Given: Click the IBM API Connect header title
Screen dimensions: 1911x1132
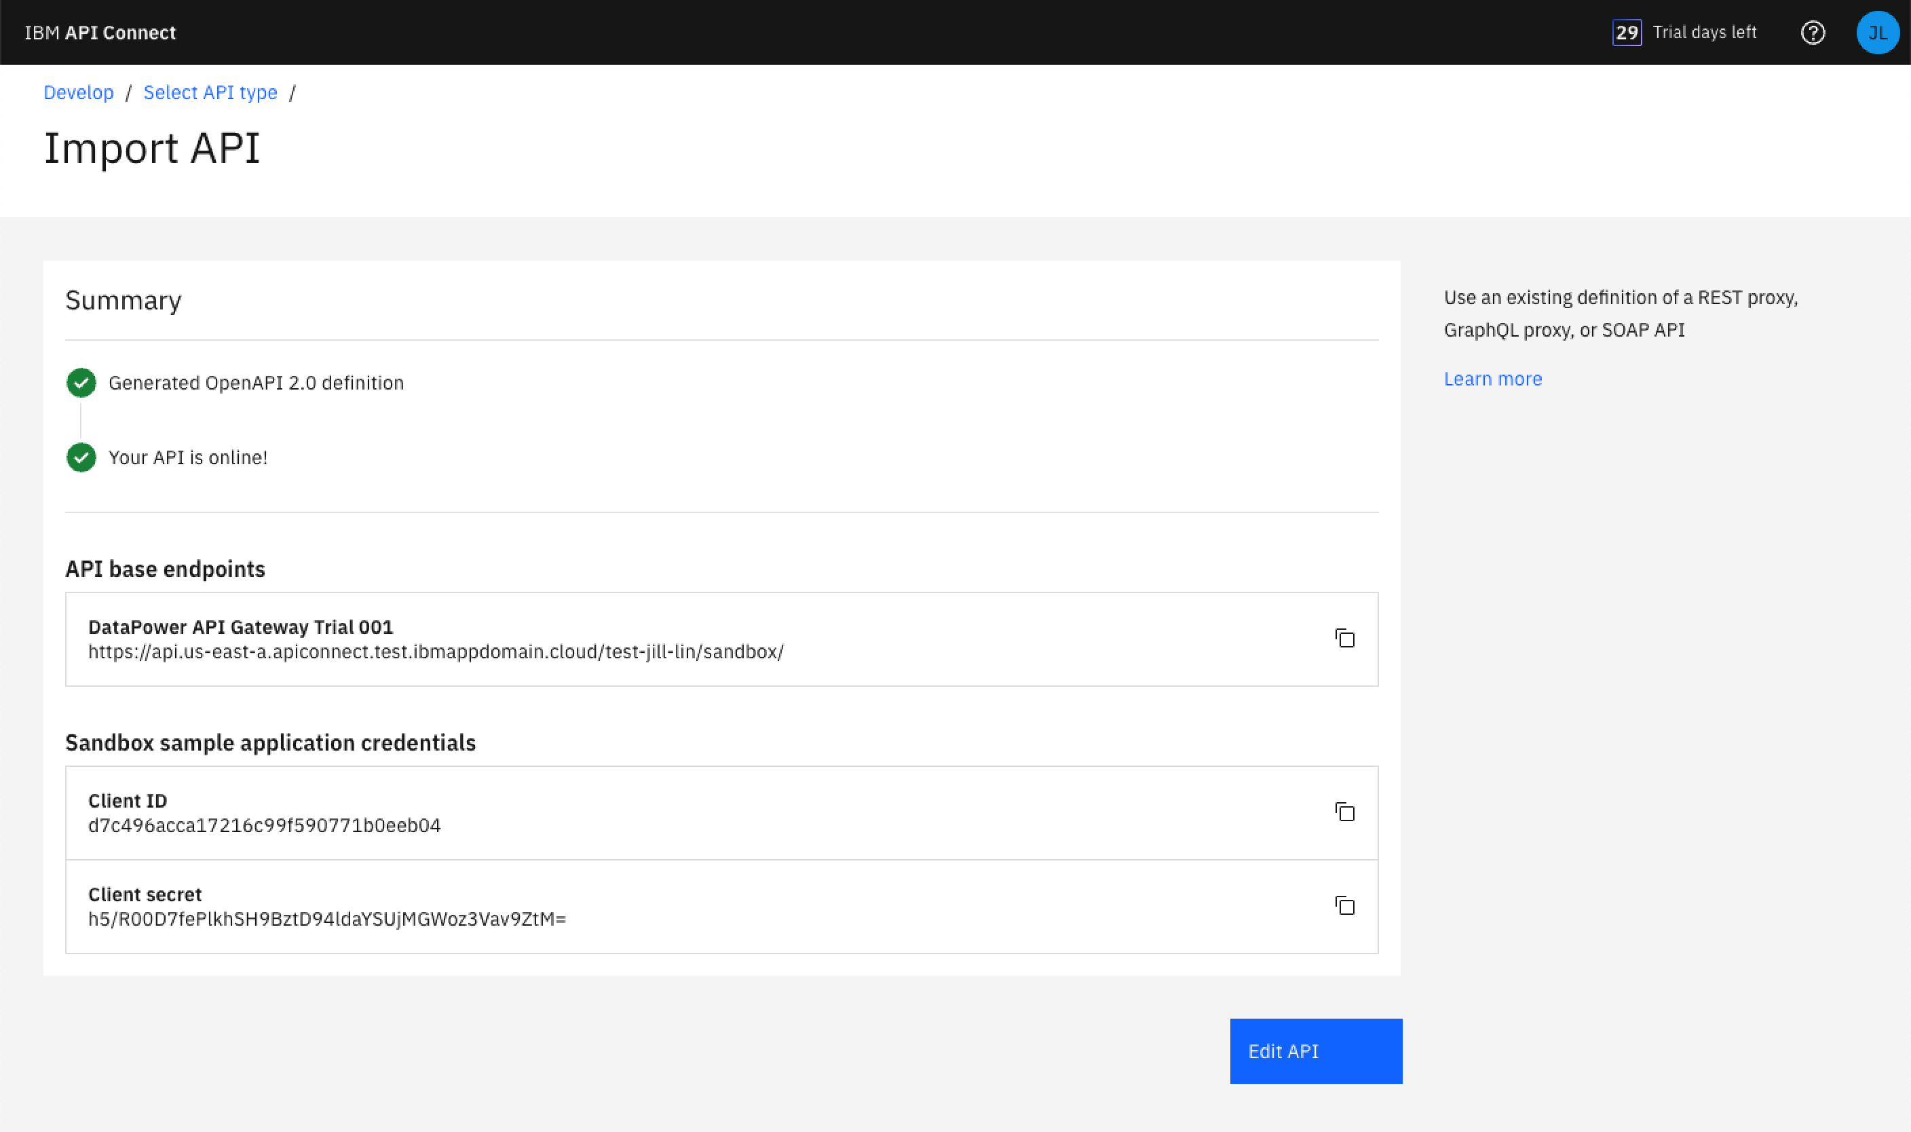Looking at the screenshot, I should 100,33.
